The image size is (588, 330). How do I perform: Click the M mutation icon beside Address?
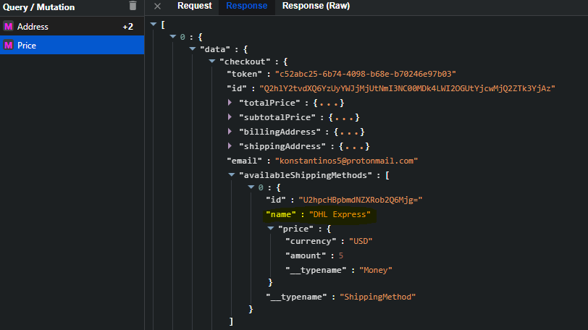tap(8, 26)
